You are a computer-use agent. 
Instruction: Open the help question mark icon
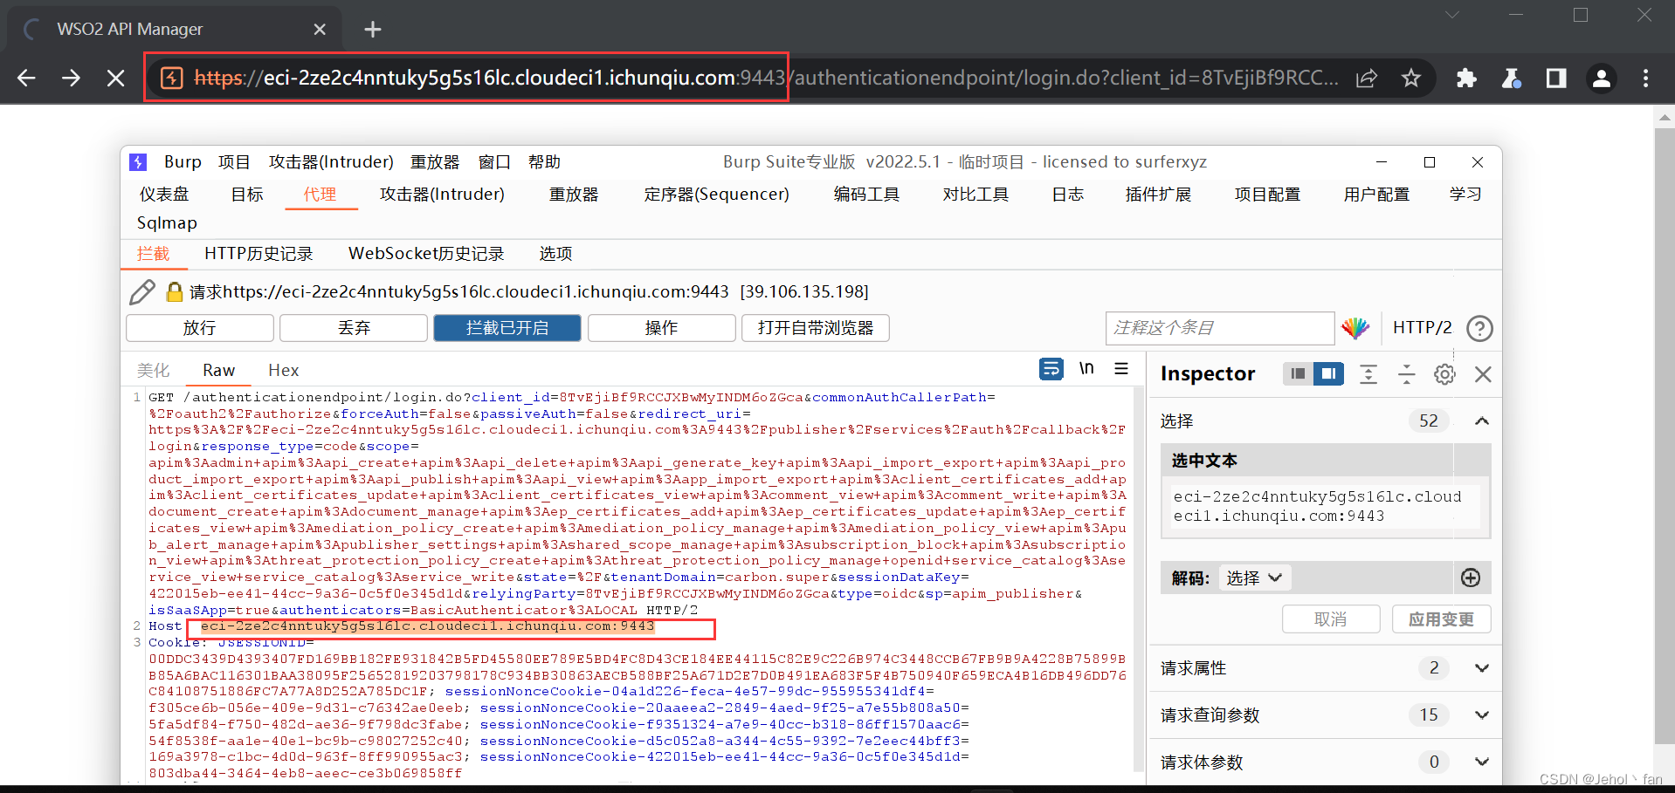click(x=1479, y=328)
